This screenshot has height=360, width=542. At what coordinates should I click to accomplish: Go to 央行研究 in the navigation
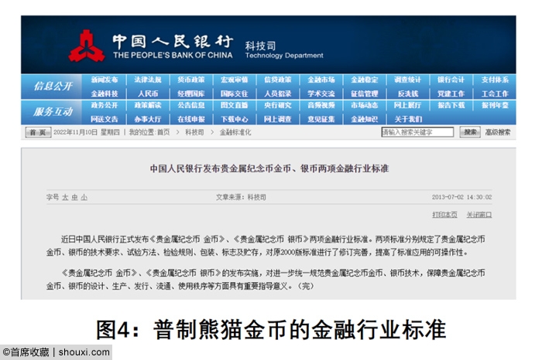277,105
